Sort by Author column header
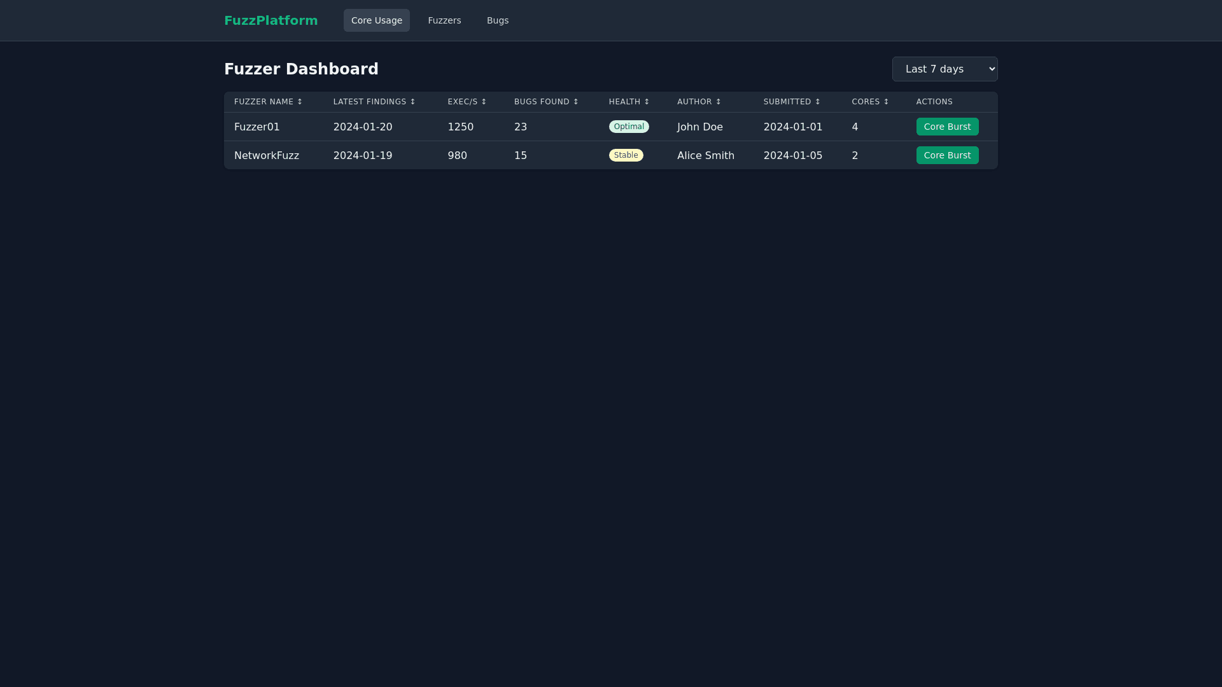The width and height of the screenshot is (1222, 687). [699, 102]
